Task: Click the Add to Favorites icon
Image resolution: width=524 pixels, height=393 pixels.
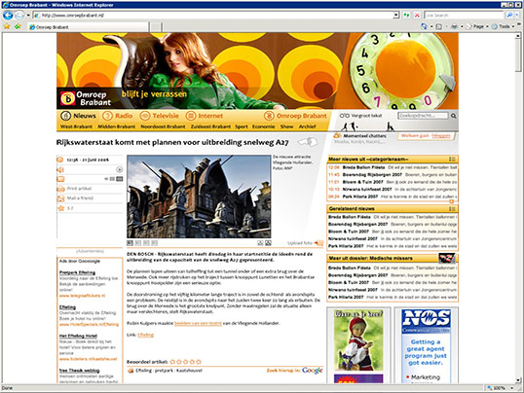Action: [x=18, y=26]
